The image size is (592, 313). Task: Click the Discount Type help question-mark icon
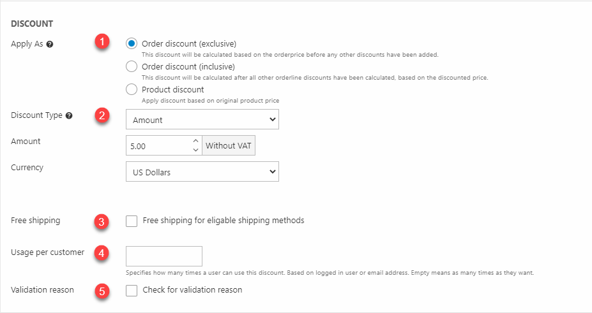click(x=69, y=116)
